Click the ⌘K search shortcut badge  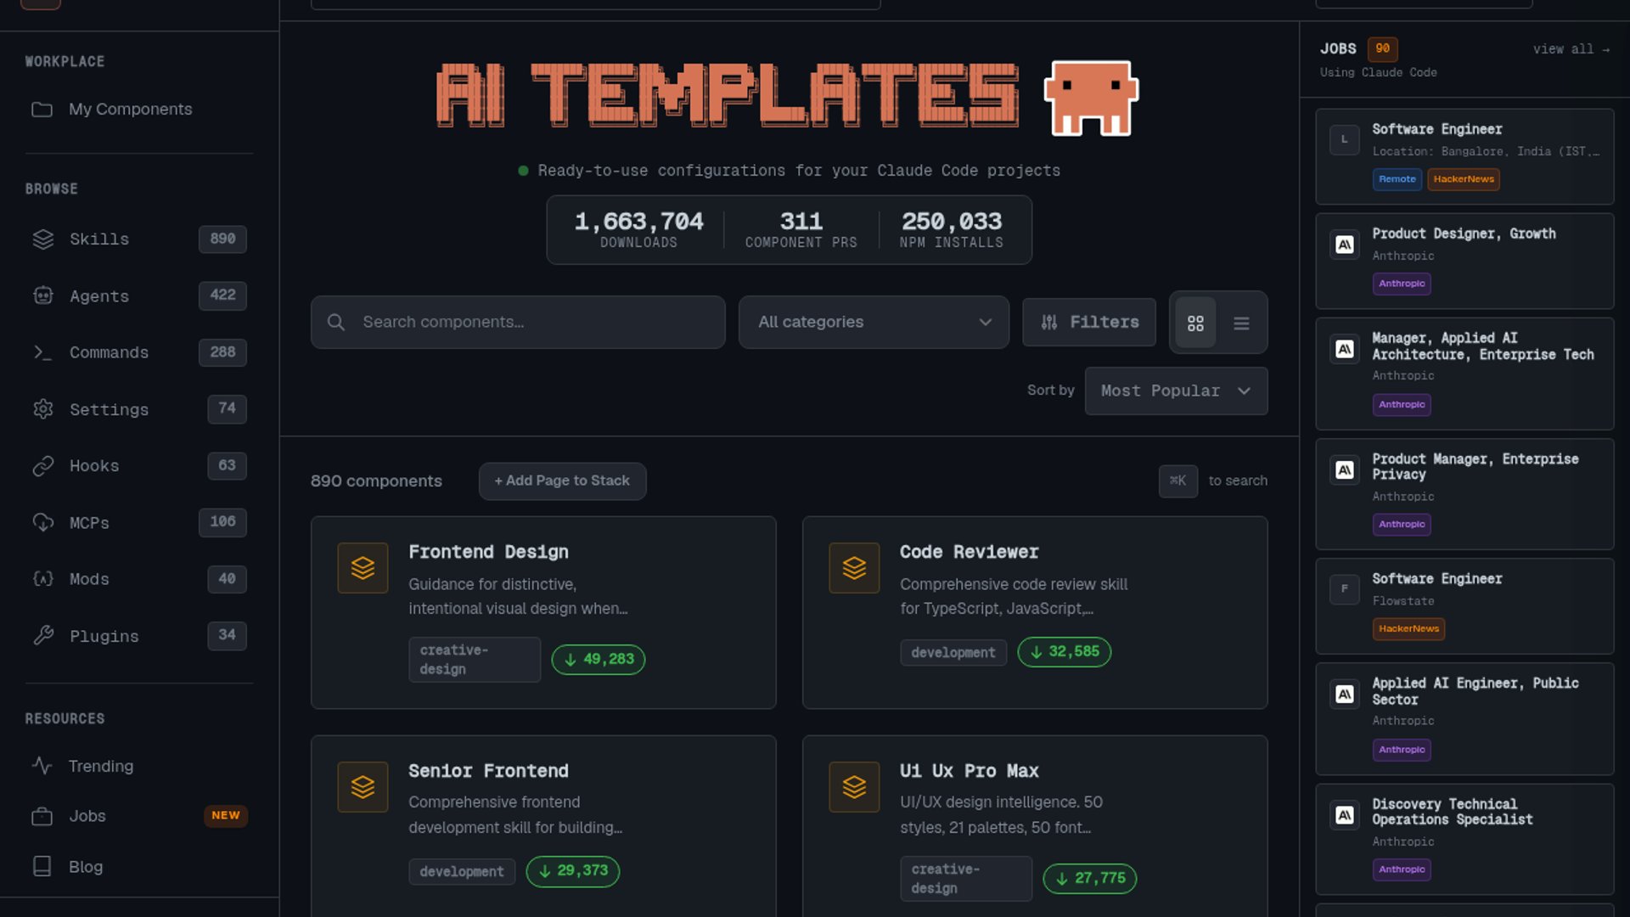tap(1178, 481)
